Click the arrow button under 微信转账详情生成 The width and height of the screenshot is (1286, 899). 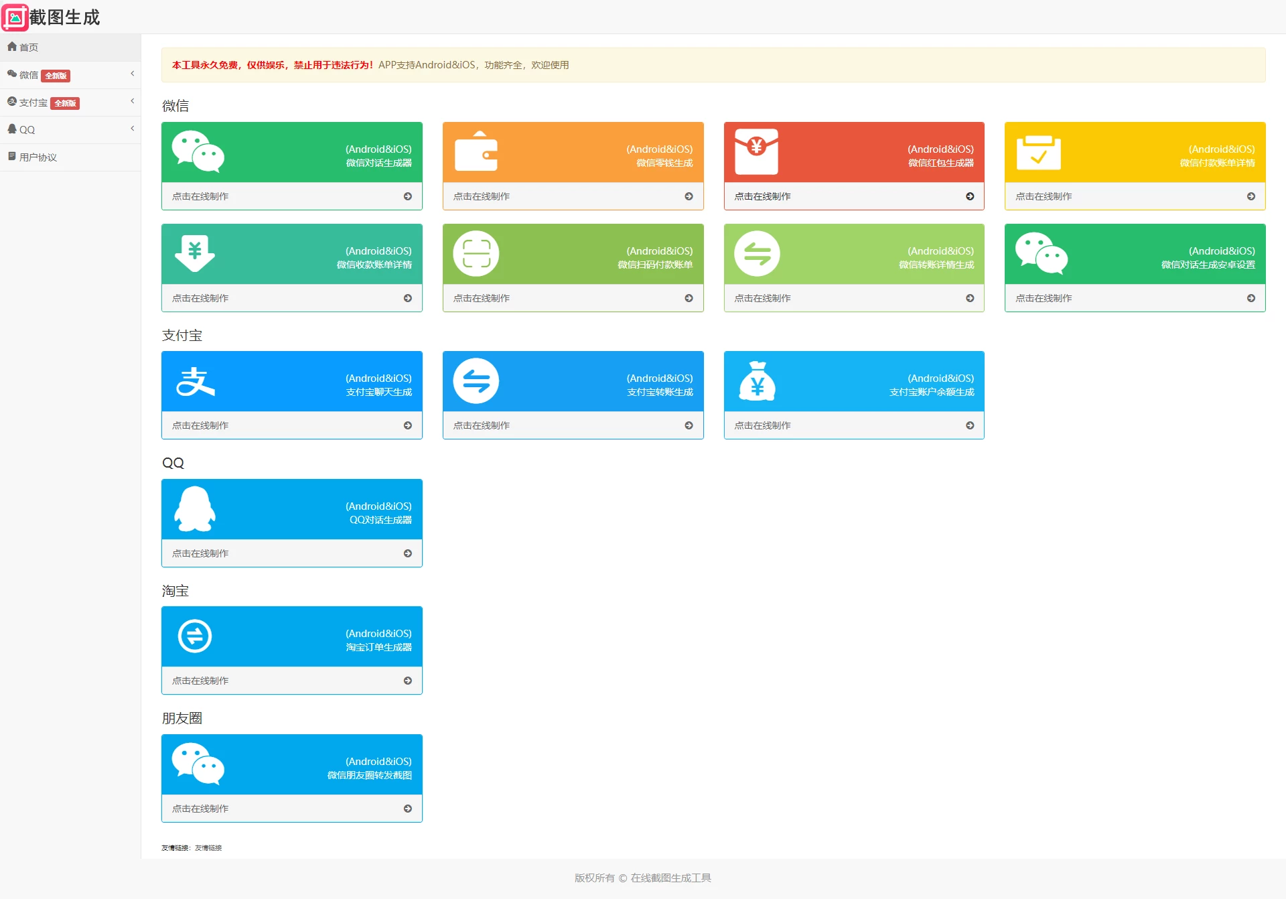coord(970,298)
